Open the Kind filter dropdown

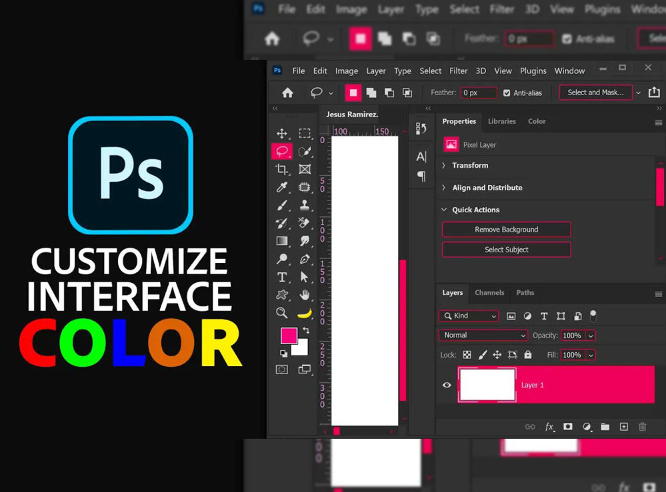coord(469,316)
